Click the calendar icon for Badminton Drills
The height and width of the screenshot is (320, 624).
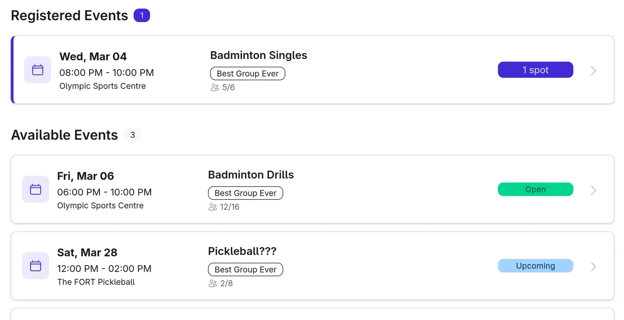point(35,189)
